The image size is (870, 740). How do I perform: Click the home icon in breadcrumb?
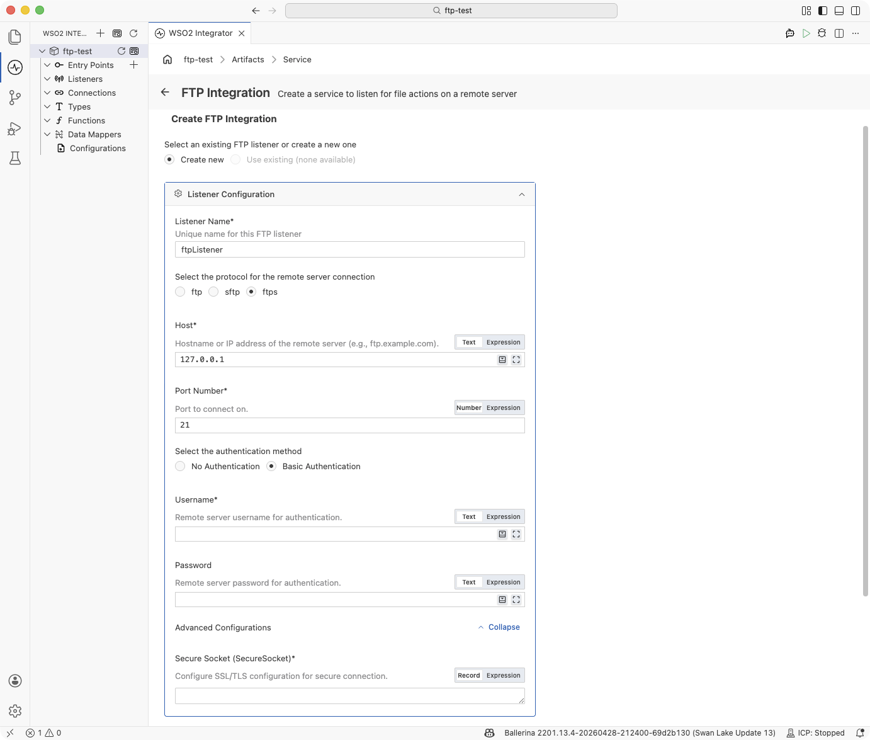pyautogui.click(x=167, y=59)
